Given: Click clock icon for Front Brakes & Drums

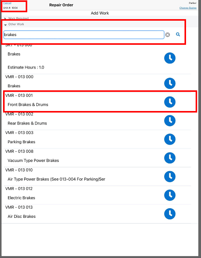Looking at the screenshot, I should pyautogui.click(x=170, y=102).
